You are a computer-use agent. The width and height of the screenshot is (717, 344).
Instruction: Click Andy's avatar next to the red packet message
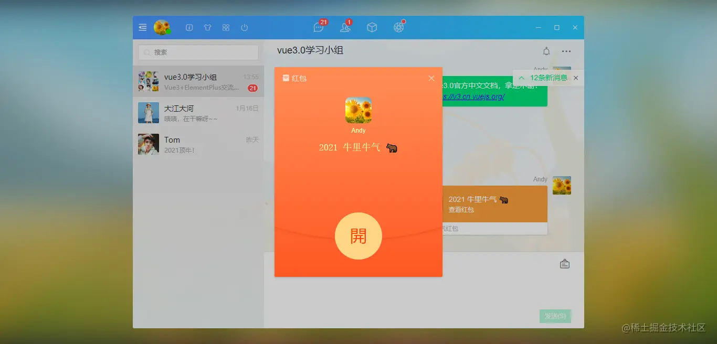click(562, 186)
